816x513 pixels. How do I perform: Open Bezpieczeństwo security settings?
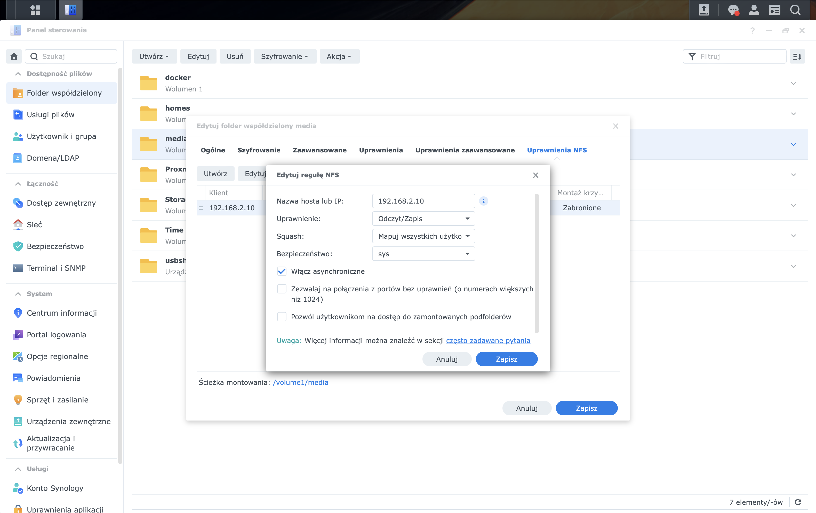click(x=62, y=246)
